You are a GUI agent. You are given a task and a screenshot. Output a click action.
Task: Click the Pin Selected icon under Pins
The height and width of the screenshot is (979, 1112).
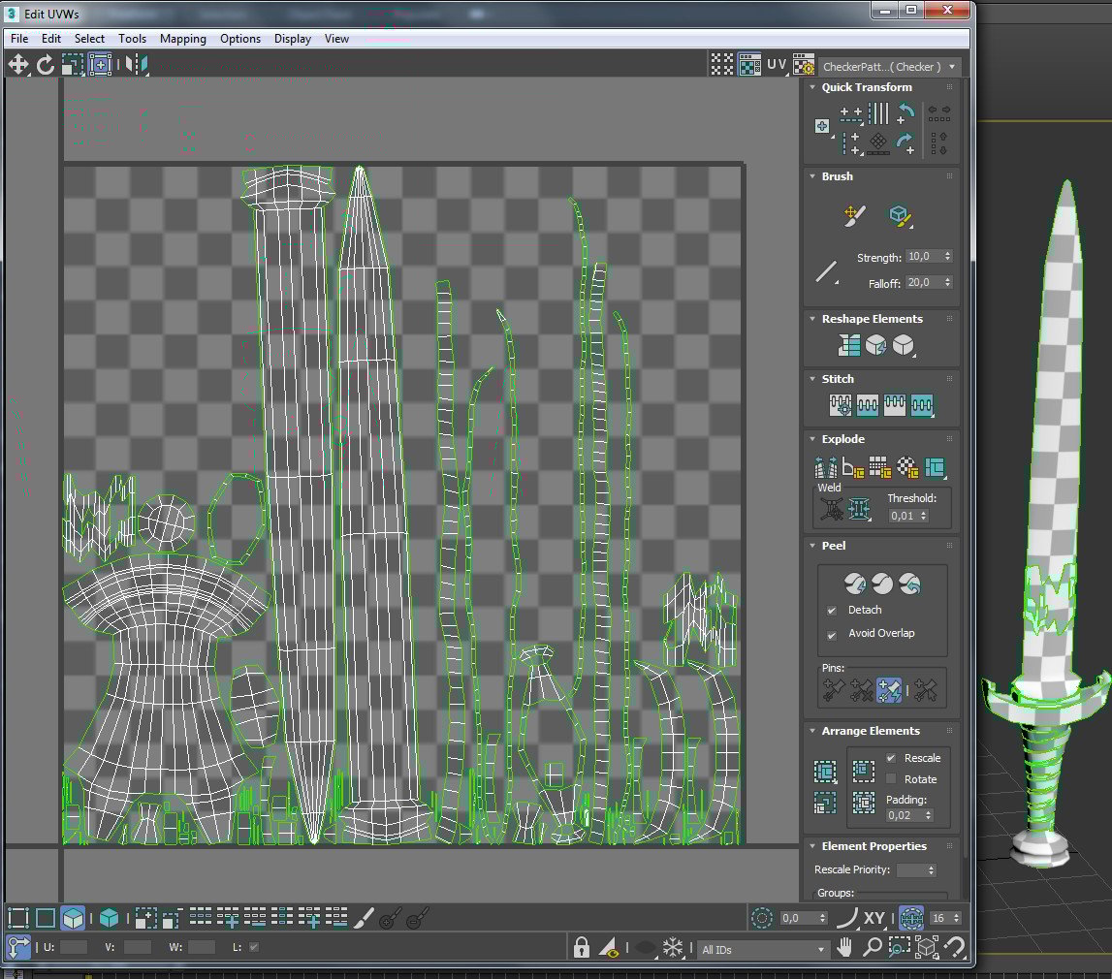(x=834, y=690)
